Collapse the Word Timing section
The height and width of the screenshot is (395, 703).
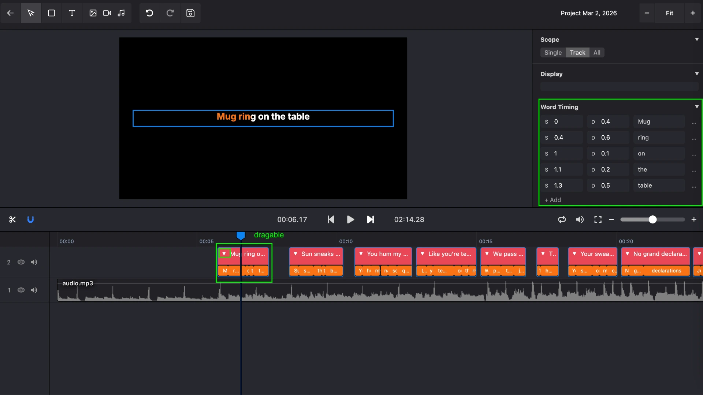tap(697, 107)
